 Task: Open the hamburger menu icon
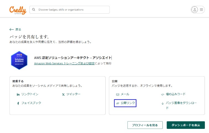pyautogui.click(x=202, y=10)
